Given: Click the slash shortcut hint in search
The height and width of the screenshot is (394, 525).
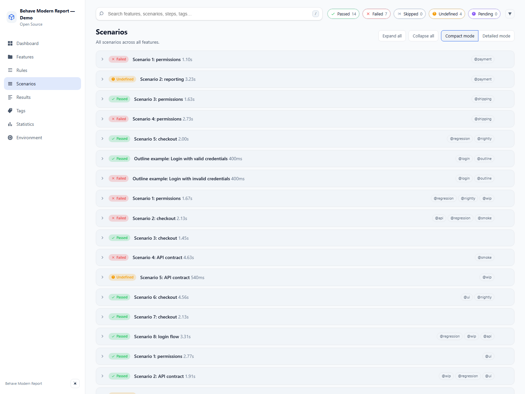Looking at the screenshot, I should (316, 14).
